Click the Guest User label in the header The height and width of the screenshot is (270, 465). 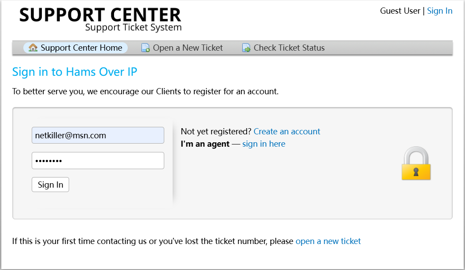click(x=400, y=11)
